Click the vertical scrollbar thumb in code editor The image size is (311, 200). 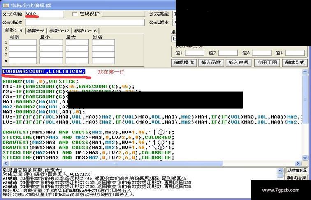coord(305,99)
